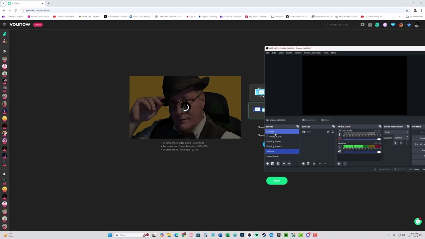Click green rocket icon in YouNow sidebar

click(5, 34)
